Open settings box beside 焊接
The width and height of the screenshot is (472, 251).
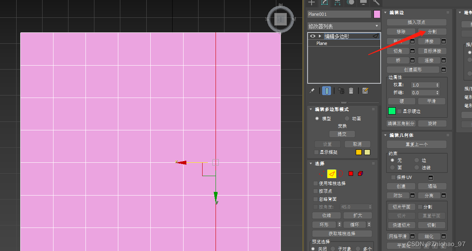tap(444, 41)
